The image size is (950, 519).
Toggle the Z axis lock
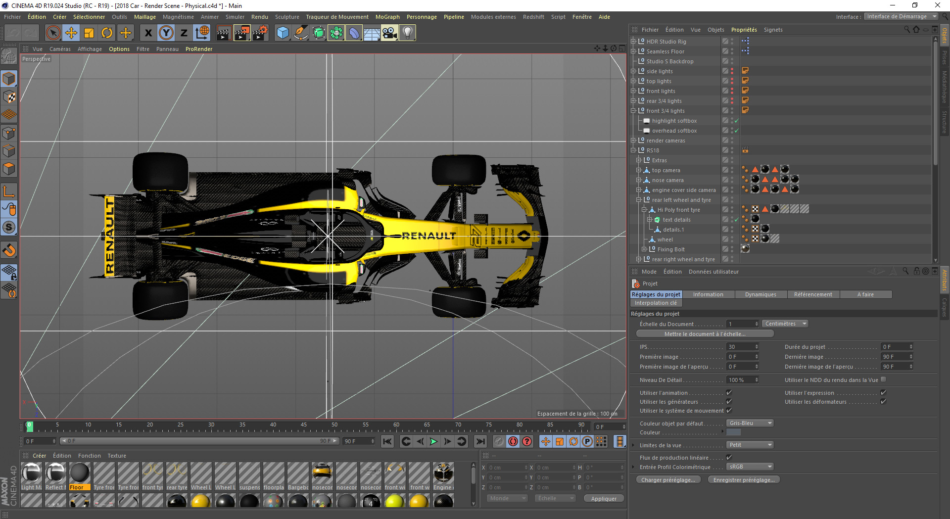184,33
